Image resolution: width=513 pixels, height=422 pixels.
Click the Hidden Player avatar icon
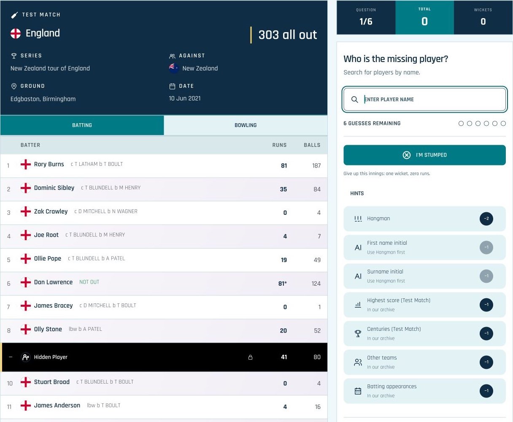coord(26,357)
